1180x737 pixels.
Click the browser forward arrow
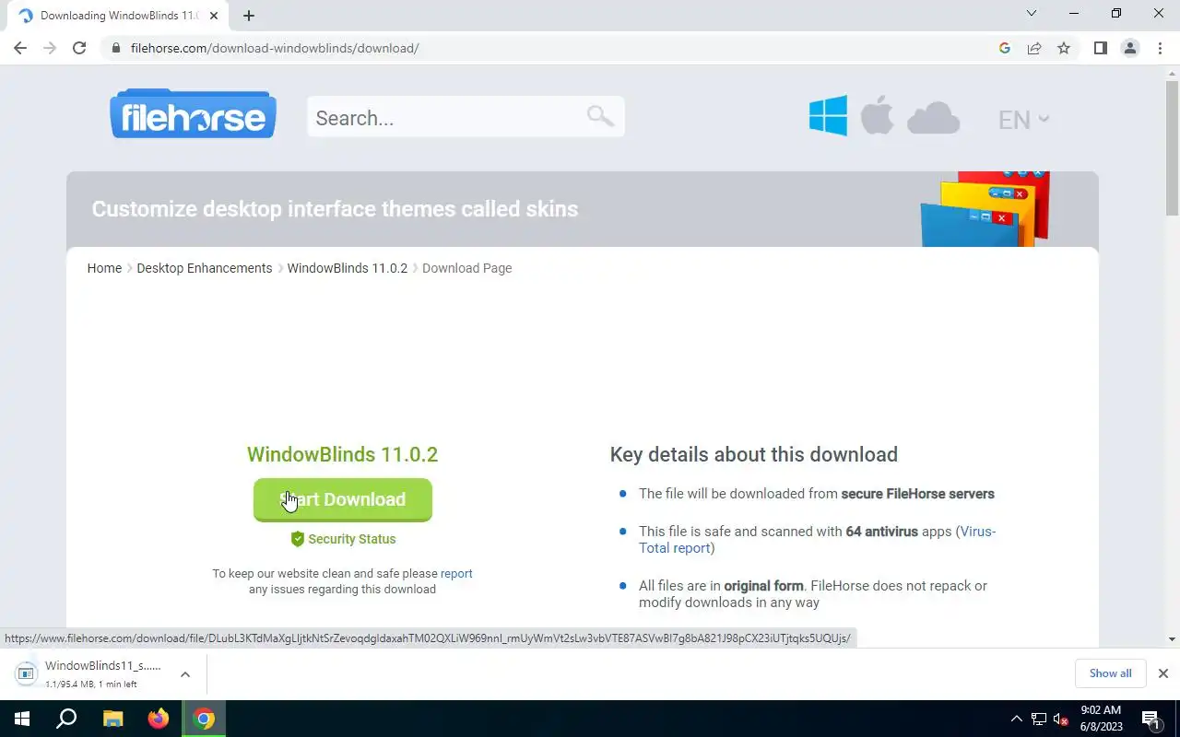tap(50, 48)
